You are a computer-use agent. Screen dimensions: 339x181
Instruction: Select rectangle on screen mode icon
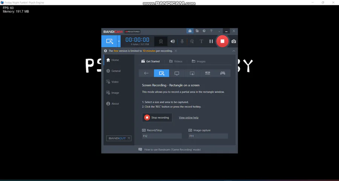pos(162,73)
